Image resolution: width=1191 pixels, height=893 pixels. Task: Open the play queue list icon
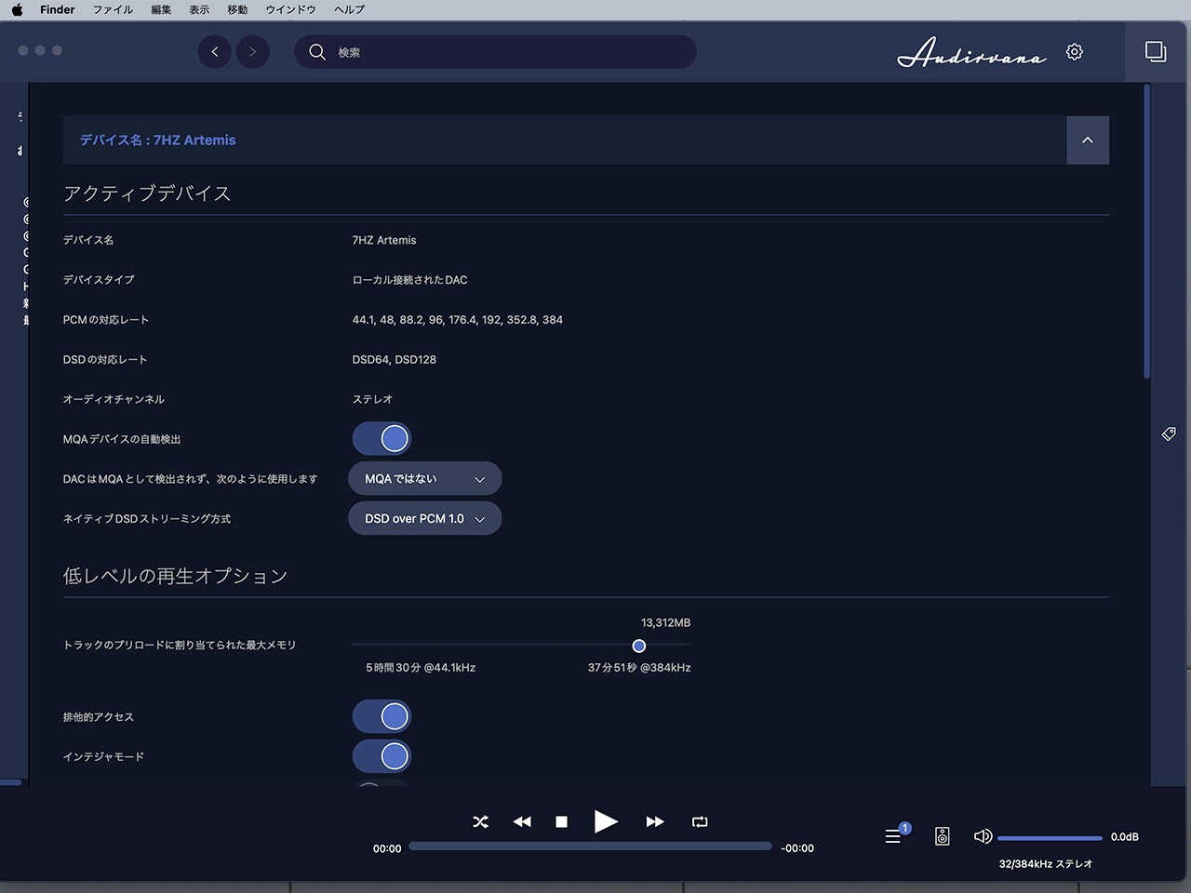tap(893, 836)
